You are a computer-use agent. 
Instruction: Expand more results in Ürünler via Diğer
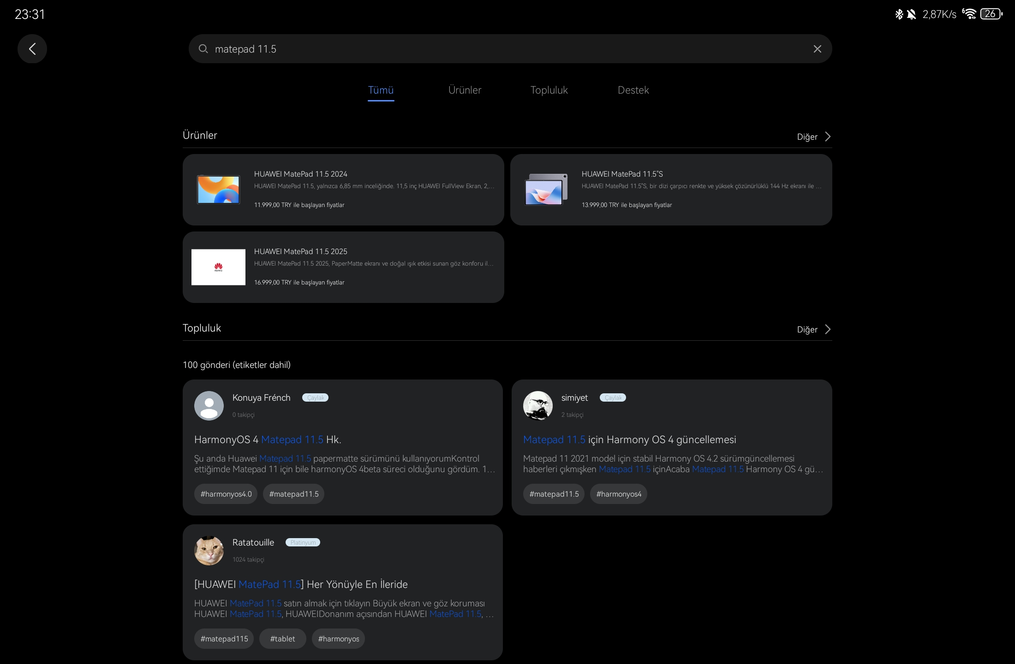[x=814, y=136]
